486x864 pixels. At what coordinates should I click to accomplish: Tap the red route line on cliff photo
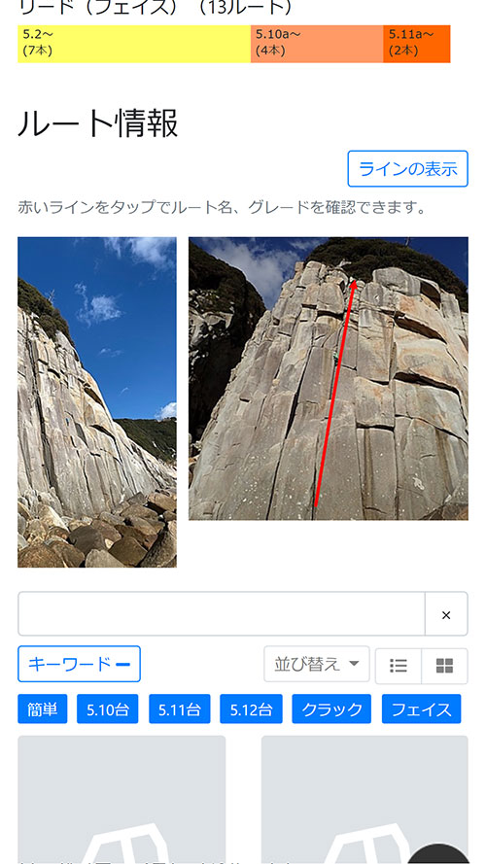[334, 394]
